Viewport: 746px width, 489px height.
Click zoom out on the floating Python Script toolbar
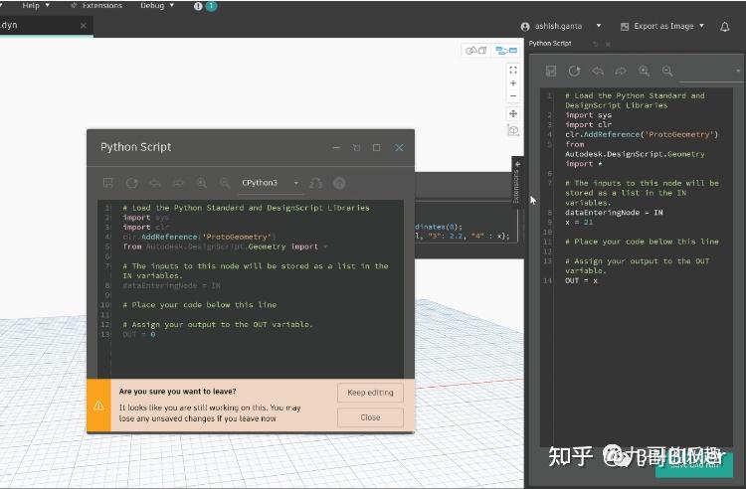pos(225,183)
